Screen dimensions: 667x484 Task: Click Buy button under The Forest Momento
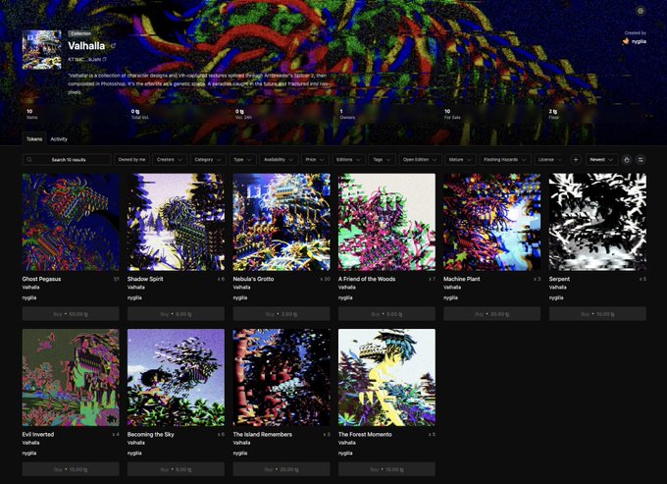386,469
